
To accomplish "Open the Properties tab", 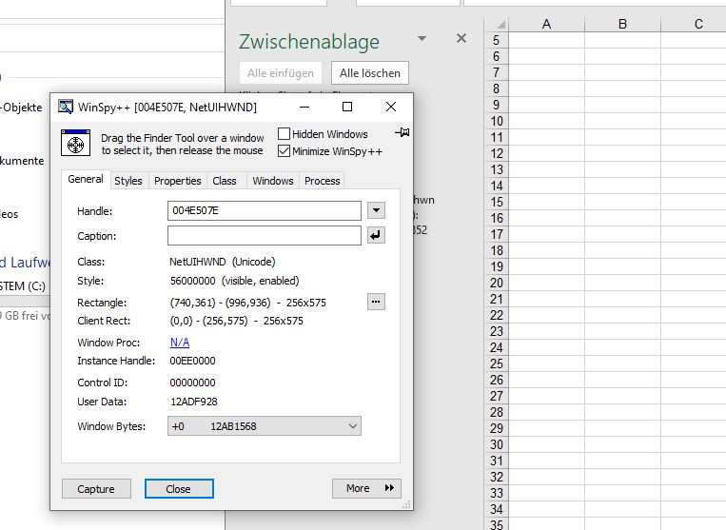I will point(177,181).
